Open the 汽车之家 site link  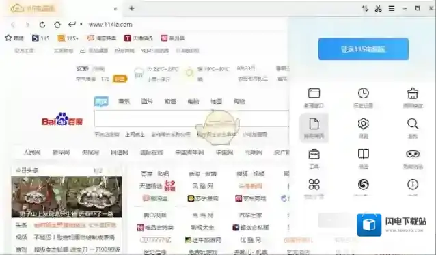click(250, 215)
